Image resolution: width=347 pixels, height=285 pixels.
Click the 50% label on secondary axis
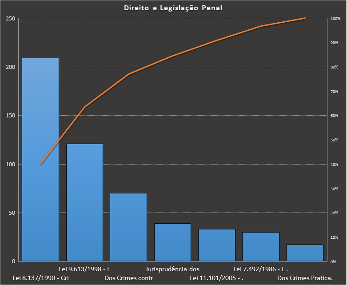334,140
